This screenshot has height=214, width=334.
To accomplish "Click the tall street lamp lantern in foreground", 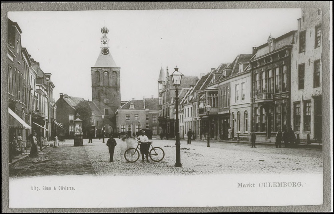I will (176, 77).
